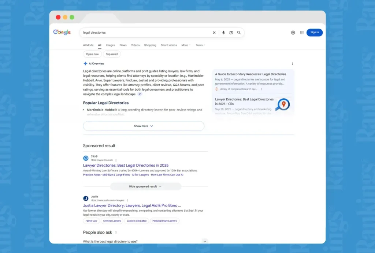The width and height of the screenshot is (375, 253).
Task: Open the Tools dropdown
Action: tap(200, 45)
